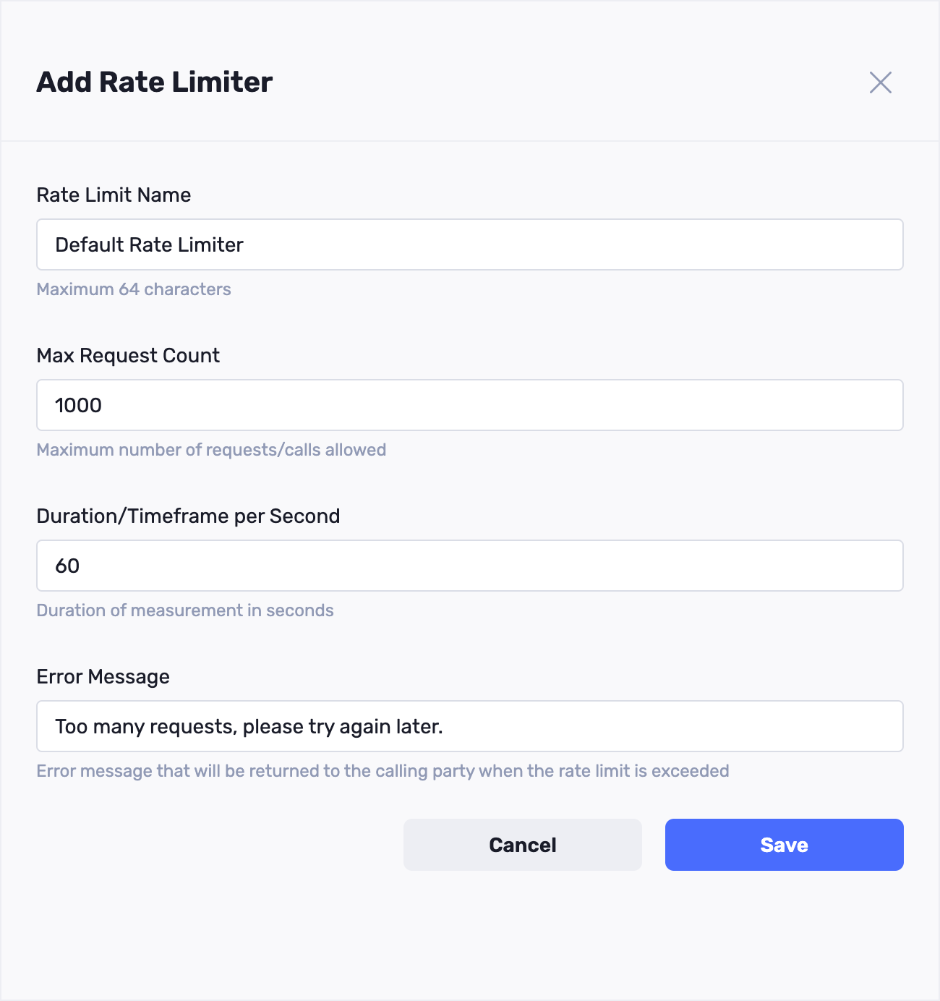The height and width of the screenshot is (1001, 940).
Task: Click the Duration/Timeframe per Second label
Action: 188,516
